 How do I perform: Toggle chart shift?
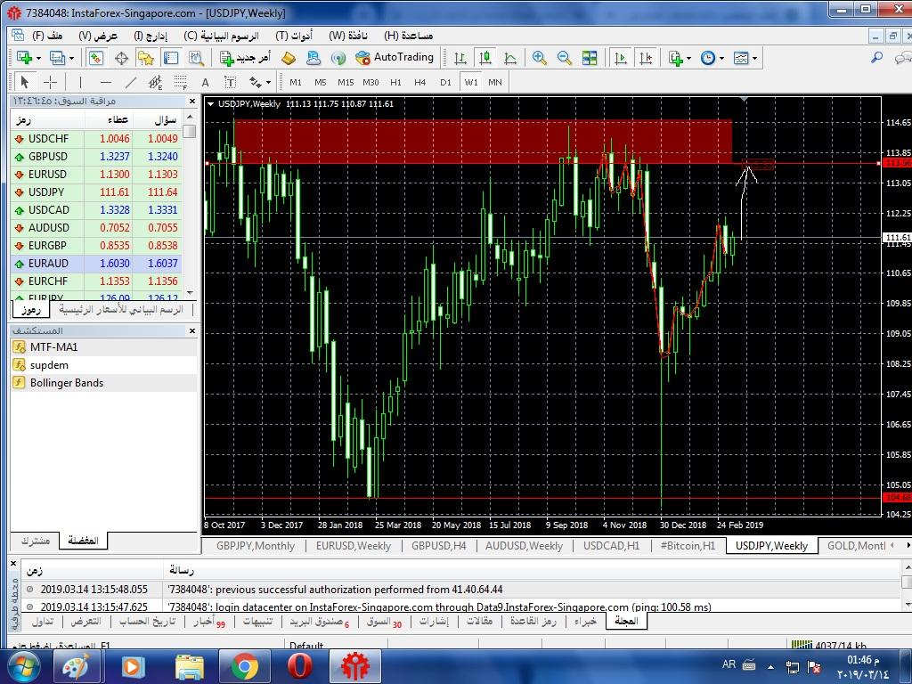coord(646,58)
